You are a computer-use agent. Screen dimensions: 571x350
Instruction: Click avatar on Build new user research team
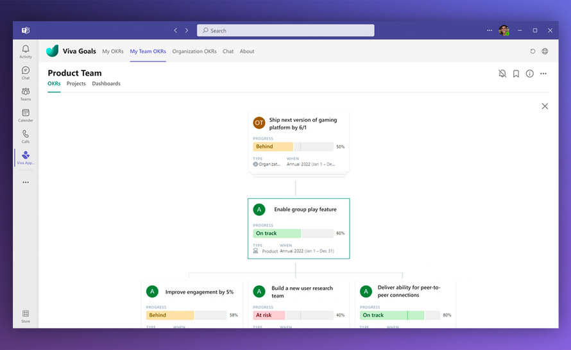pyautogui.click(x=259, y=292)
